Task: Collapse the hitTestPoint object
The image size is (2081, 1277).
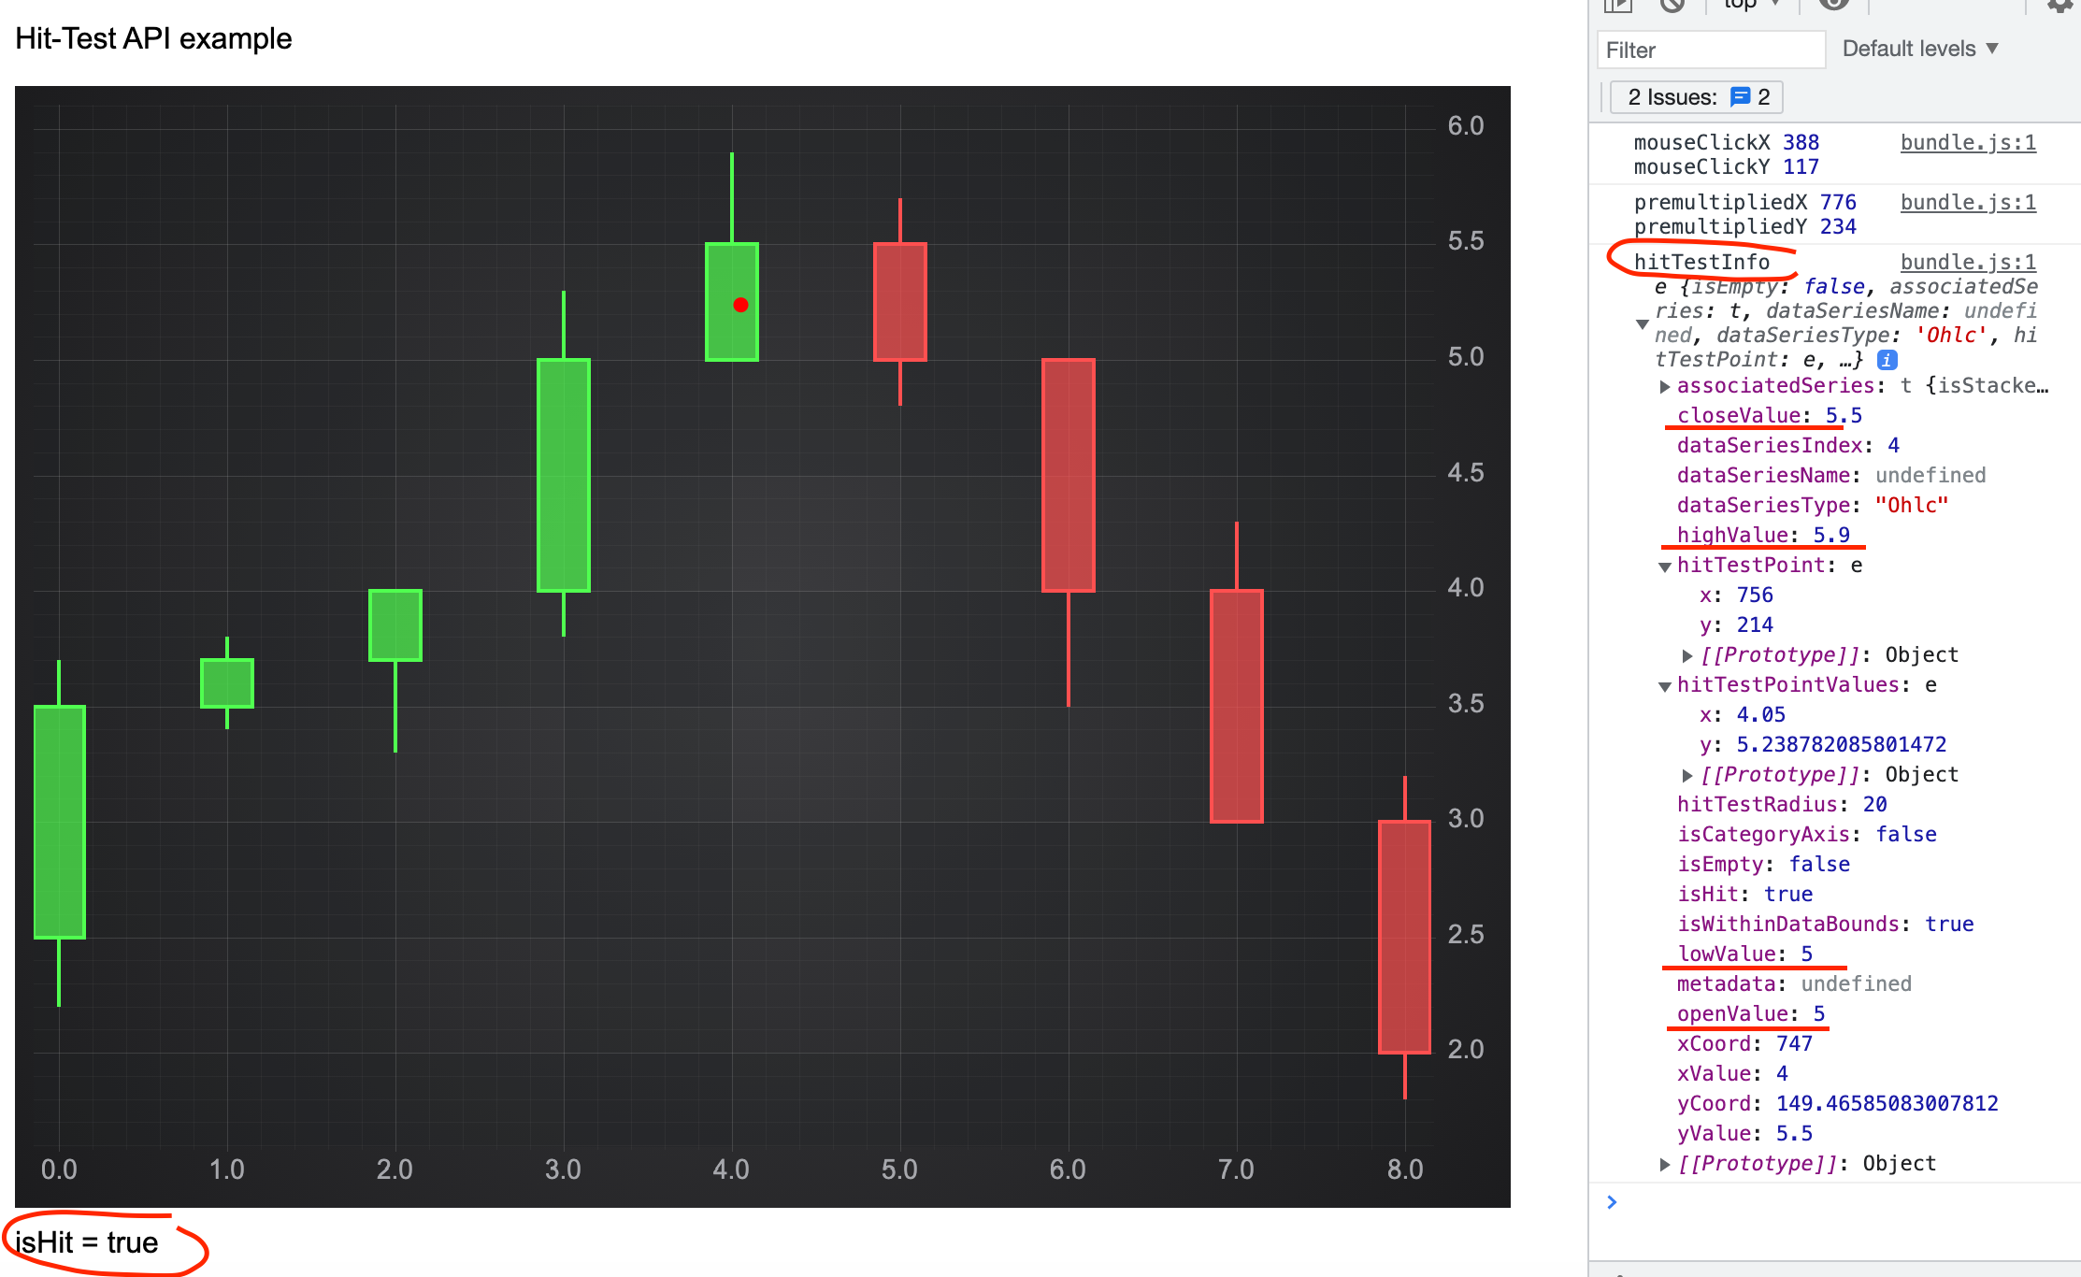Action: pyautogui.click(x=1665, y=566)
